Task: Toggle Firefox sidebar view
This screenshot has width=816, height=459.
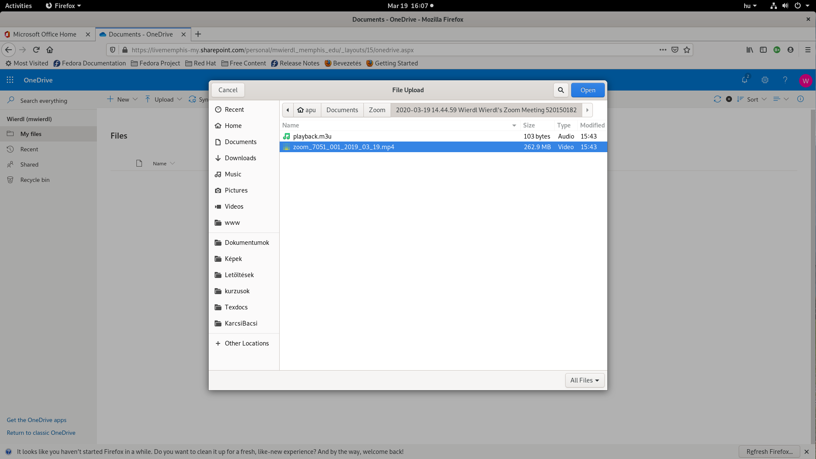Action: coord(763,50)
